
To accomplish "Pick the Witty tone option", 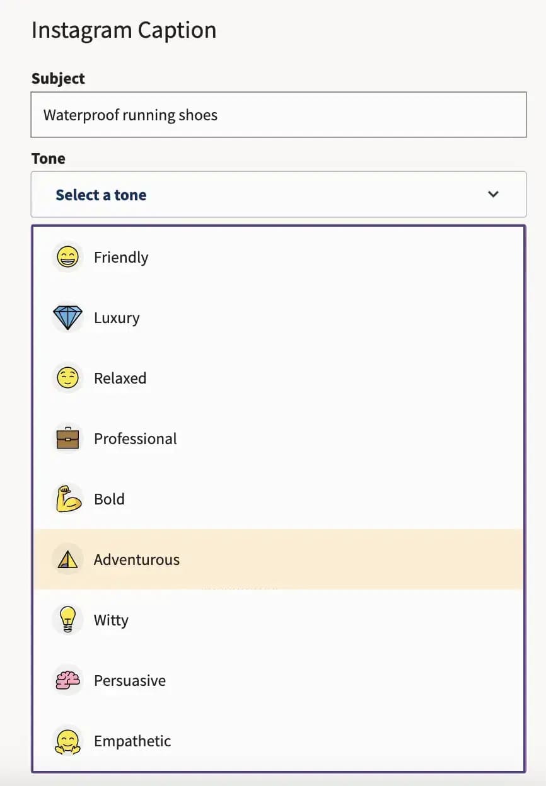I will point(111,620).
